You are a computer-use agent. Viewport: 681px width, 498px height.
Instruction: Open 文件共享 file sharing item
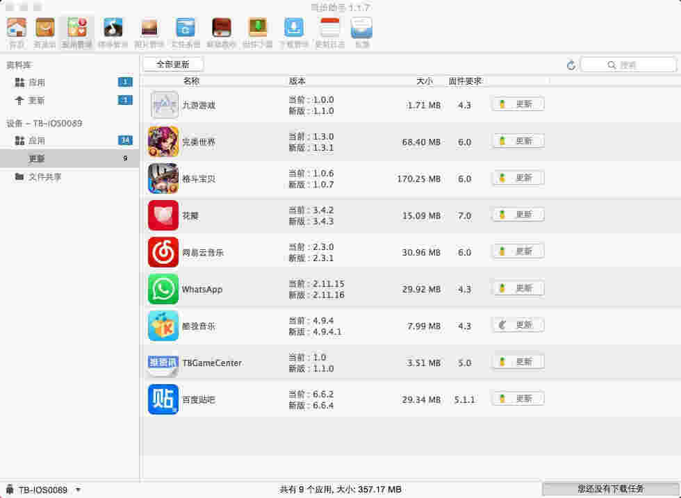(69, 177)
